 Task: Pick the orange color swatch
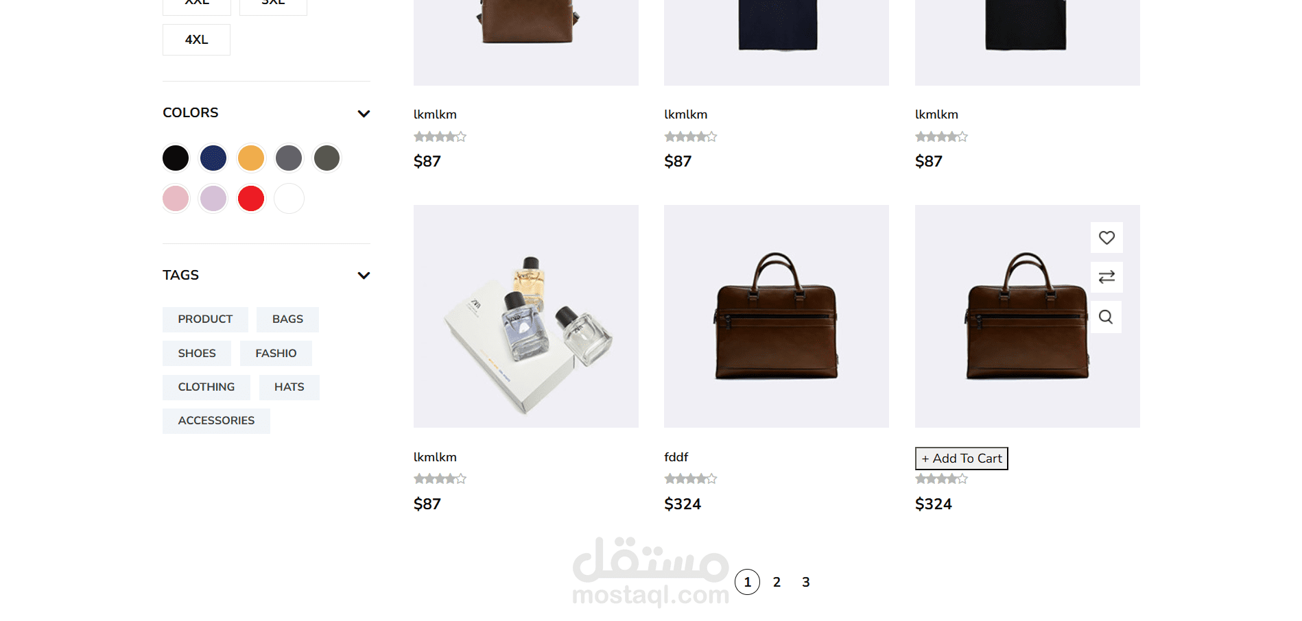[x=251, y=158]
